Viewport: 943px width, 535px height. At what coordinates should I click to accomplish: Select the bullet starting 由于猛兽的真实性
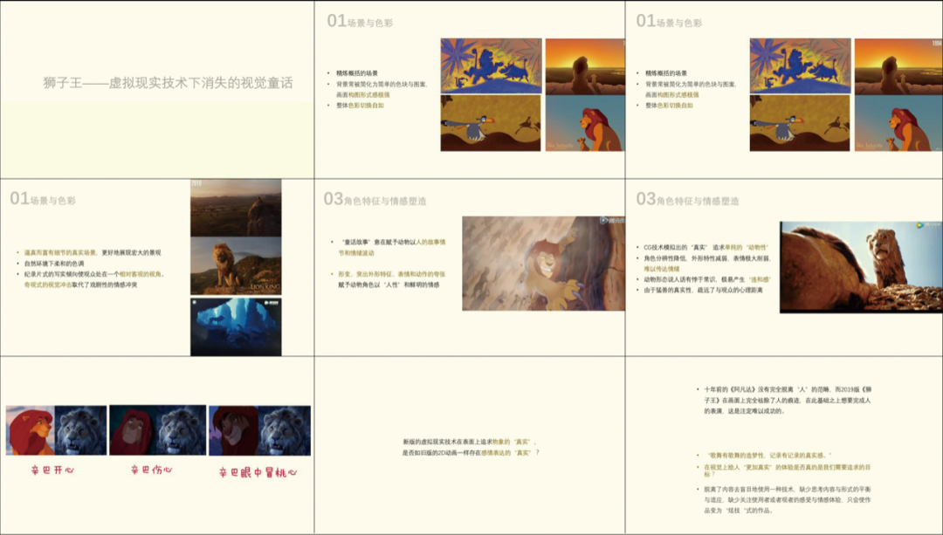coord(703,291)
